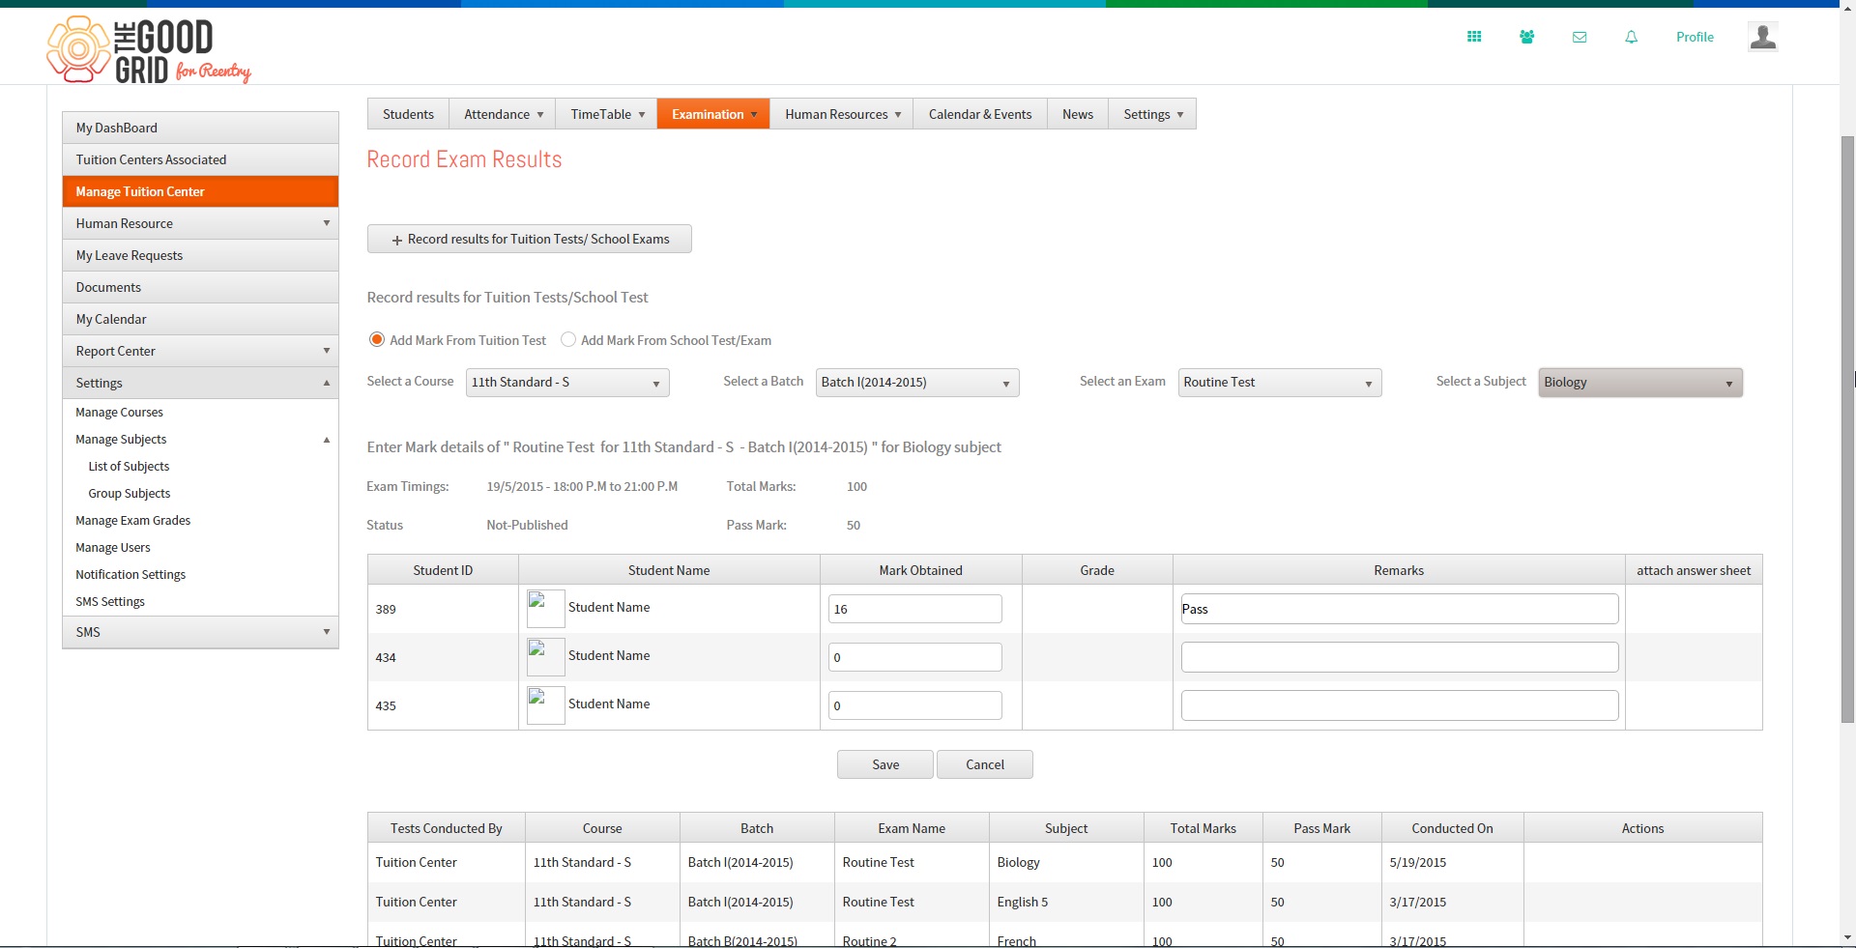
Task: Open the News tab
Action: (x=1078, y=114)
